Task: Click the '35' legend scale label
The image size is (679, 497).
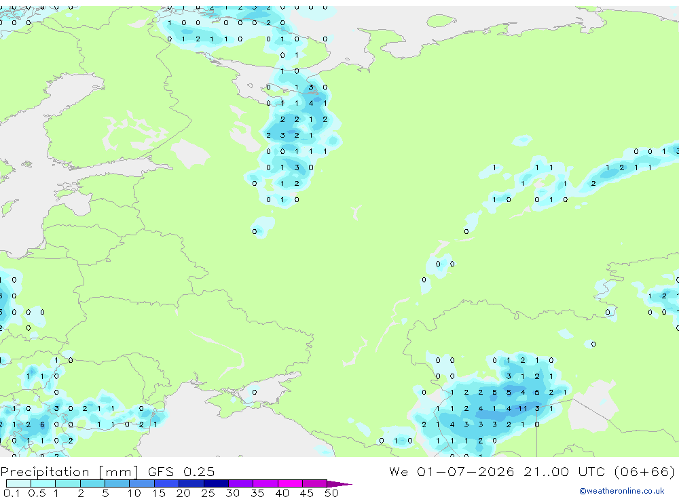Action: 257,493
